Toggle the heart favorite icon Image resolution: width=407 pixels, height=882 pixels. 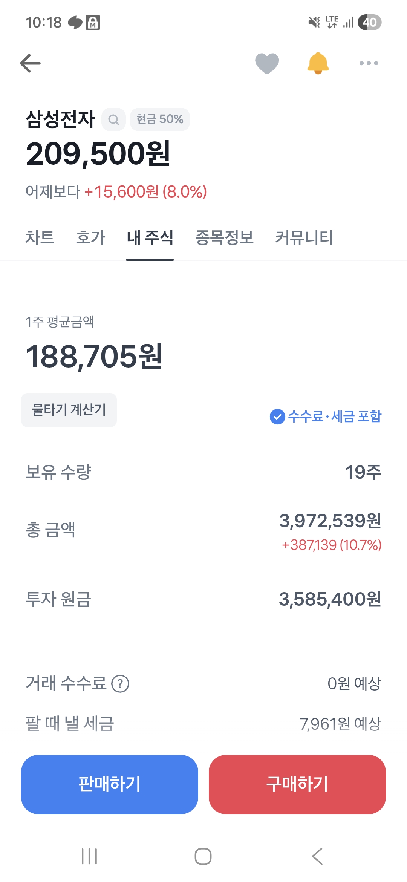[267, 63]
